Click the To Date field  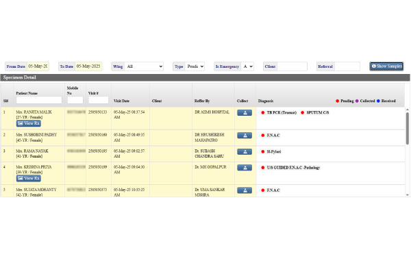(x=88, y=66)
